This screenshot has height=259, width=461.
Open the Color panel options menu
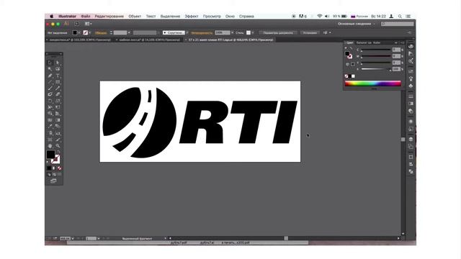pyautogui.click(x=403, y=43)
